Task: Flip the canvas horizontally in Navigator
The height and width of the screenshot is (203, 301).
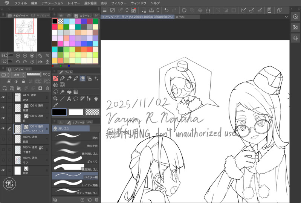Action: point(40,62)
